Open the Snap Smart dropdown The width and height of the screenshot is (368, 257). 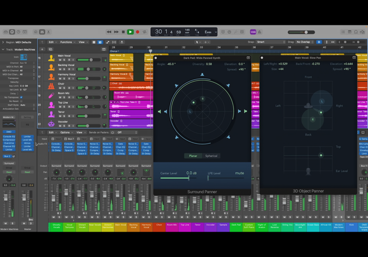point(271,42)
